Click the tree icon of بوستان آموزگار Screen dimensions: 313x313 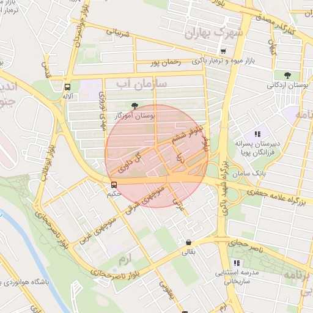(134, 106)
